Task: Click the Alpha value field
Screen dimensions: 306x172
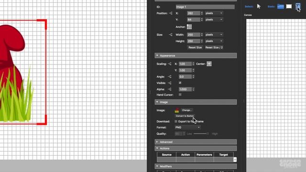Action: 185,89
